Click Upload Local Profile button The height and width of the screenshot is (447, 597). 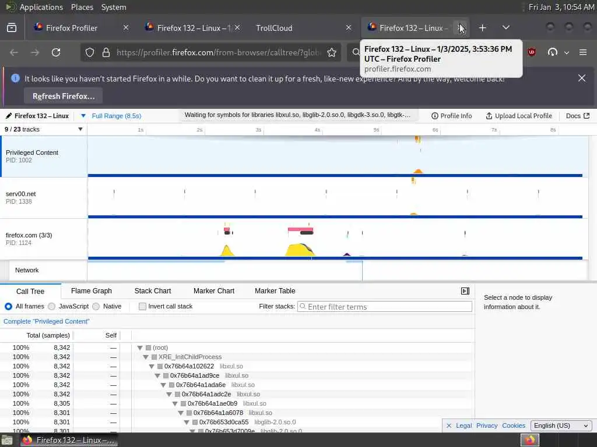point(519,116)
